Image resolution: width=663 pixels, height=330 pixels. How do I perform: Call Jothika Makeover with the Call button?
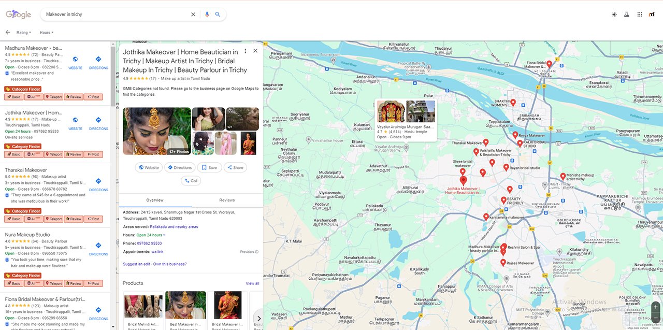pyautogui.click(x=191, y=181)
